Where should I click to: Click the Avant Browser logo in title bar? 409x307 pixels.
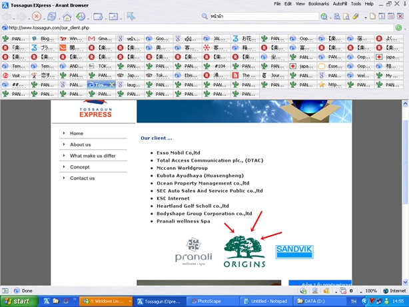pos(5,5)
